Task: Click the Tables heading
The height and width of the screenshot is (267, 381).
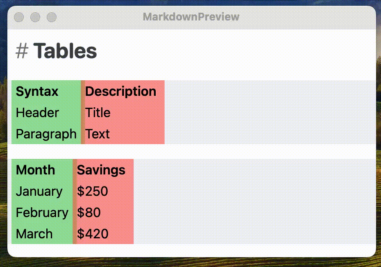Action: 66,51
